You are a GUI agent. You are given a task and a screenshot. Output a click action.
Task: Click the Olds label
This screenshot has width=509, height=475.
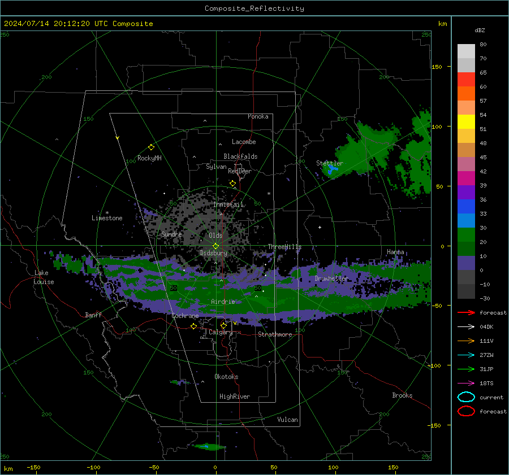[215, 236]
